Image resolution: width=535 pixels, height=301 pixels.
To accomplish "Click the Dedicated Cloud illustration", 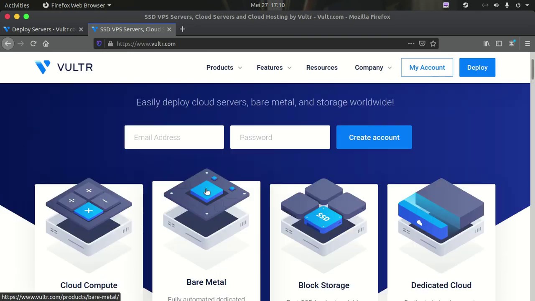I will click(x=441, y=217).
